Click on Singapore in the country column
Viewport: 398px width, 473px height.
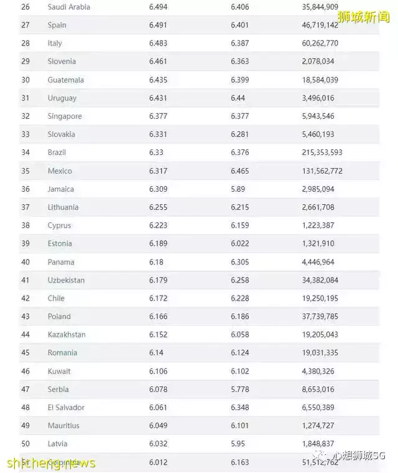point(65,116)
